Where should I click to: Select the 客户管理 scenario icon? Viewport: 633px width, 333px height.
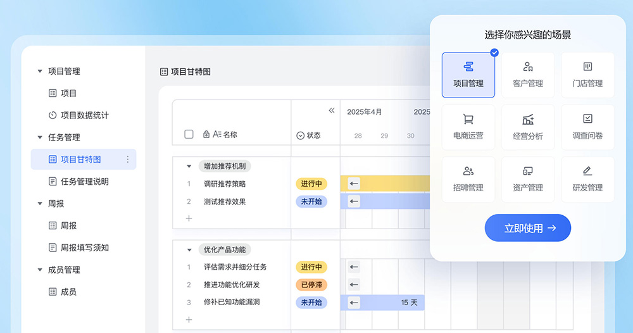[x=527, y=67]
